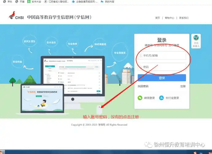Click the 院校满意度 bubble
Screen dimensions: 212x154
100,44
